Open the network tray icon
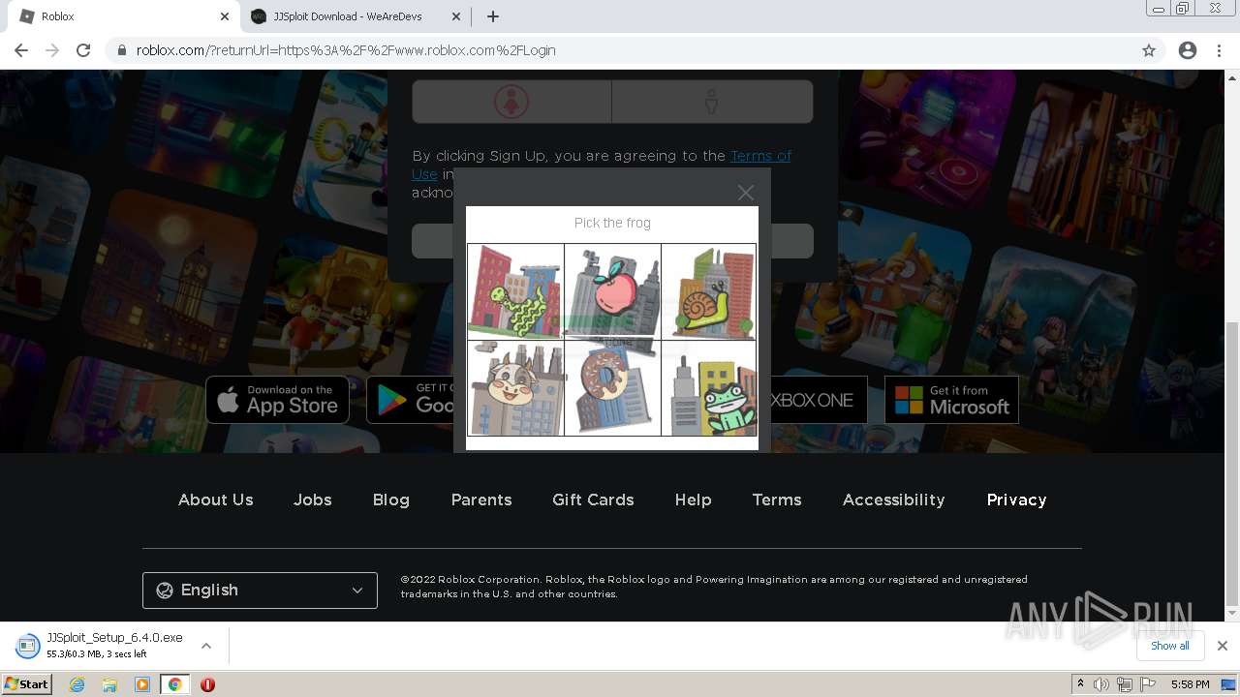 pyautogui.click(x=1124, y=684)
